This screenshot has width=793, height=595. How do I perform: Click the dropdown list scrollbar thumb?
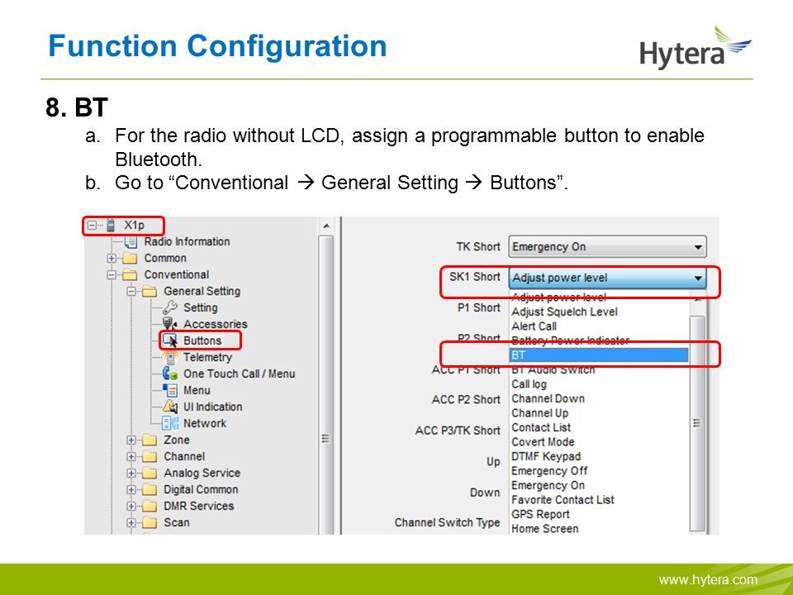[x=697, y=423]
